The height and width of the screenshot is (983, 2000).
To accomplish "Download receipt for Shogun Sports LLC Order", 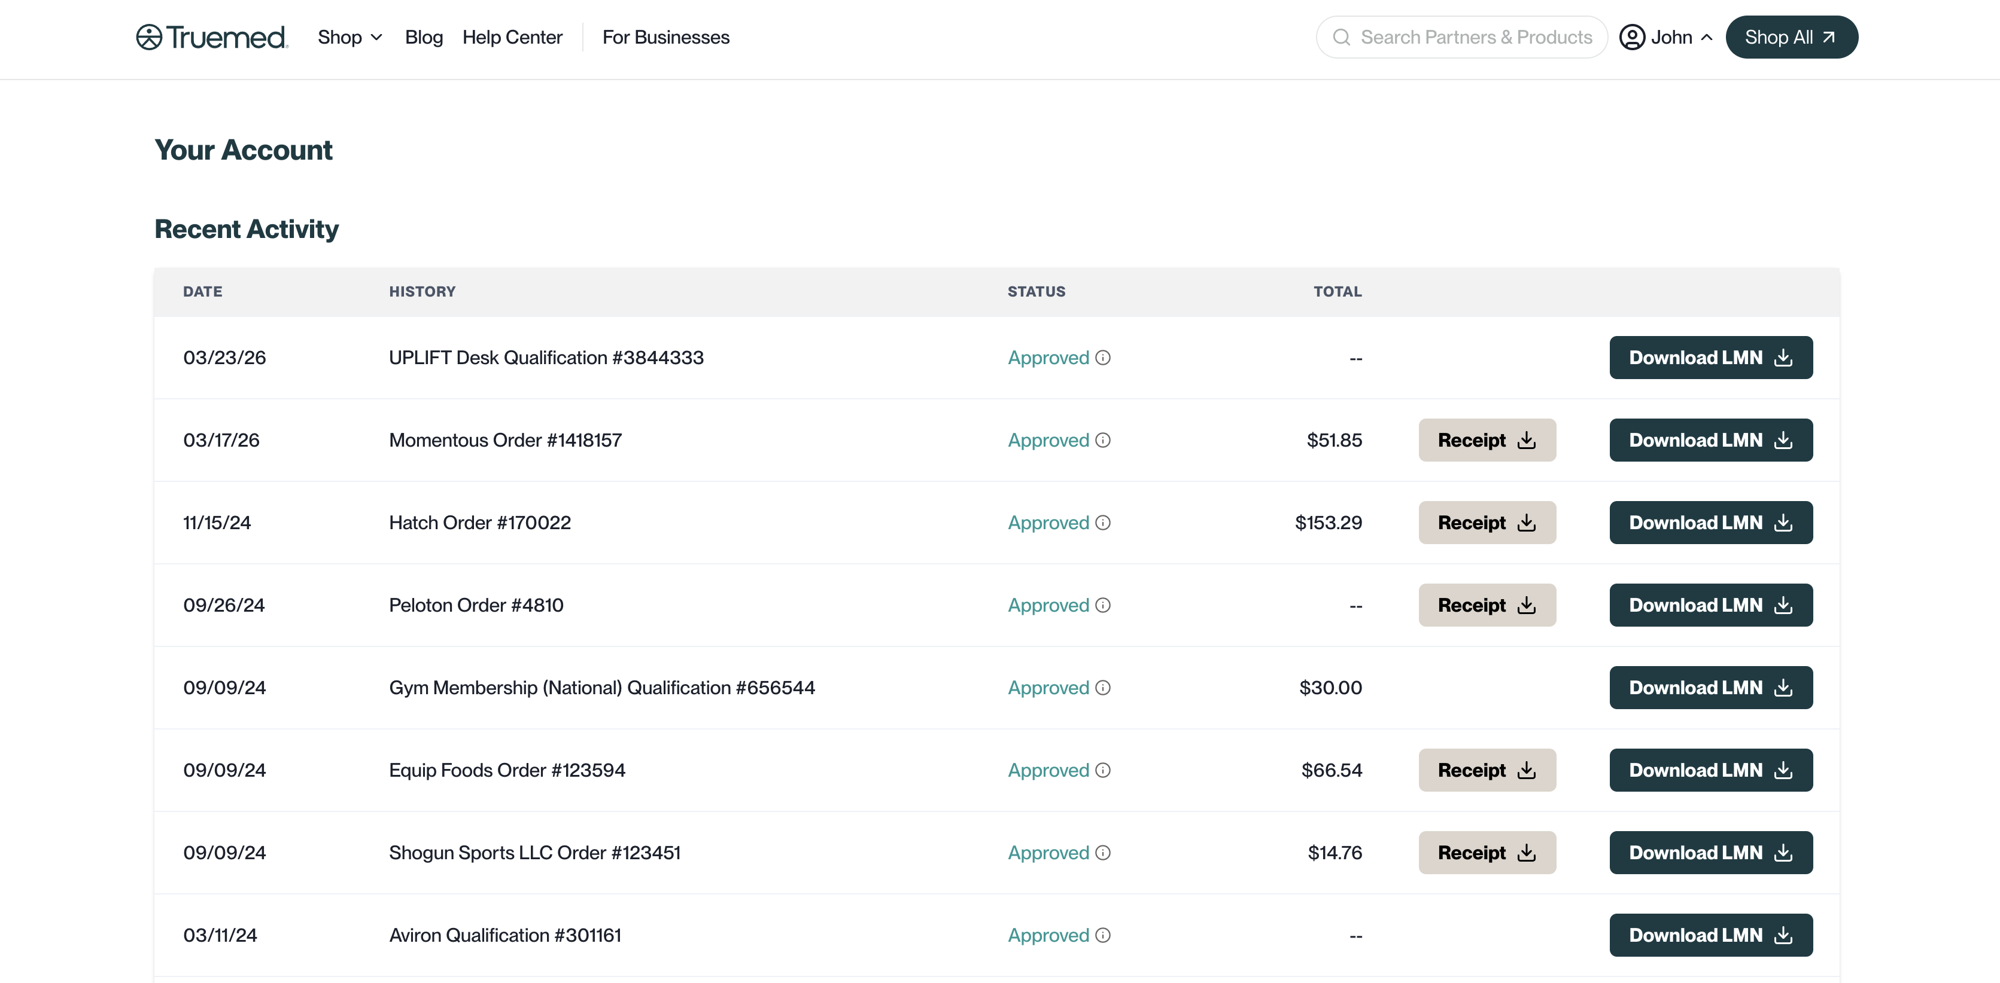I will tap(1486, 853).
